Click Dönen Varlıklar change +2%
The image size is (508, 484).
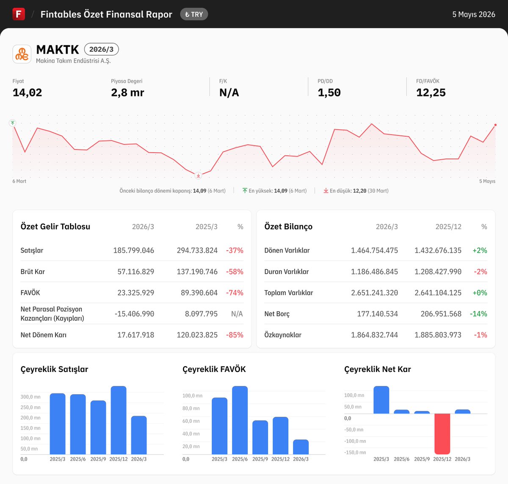coord(480,250)
